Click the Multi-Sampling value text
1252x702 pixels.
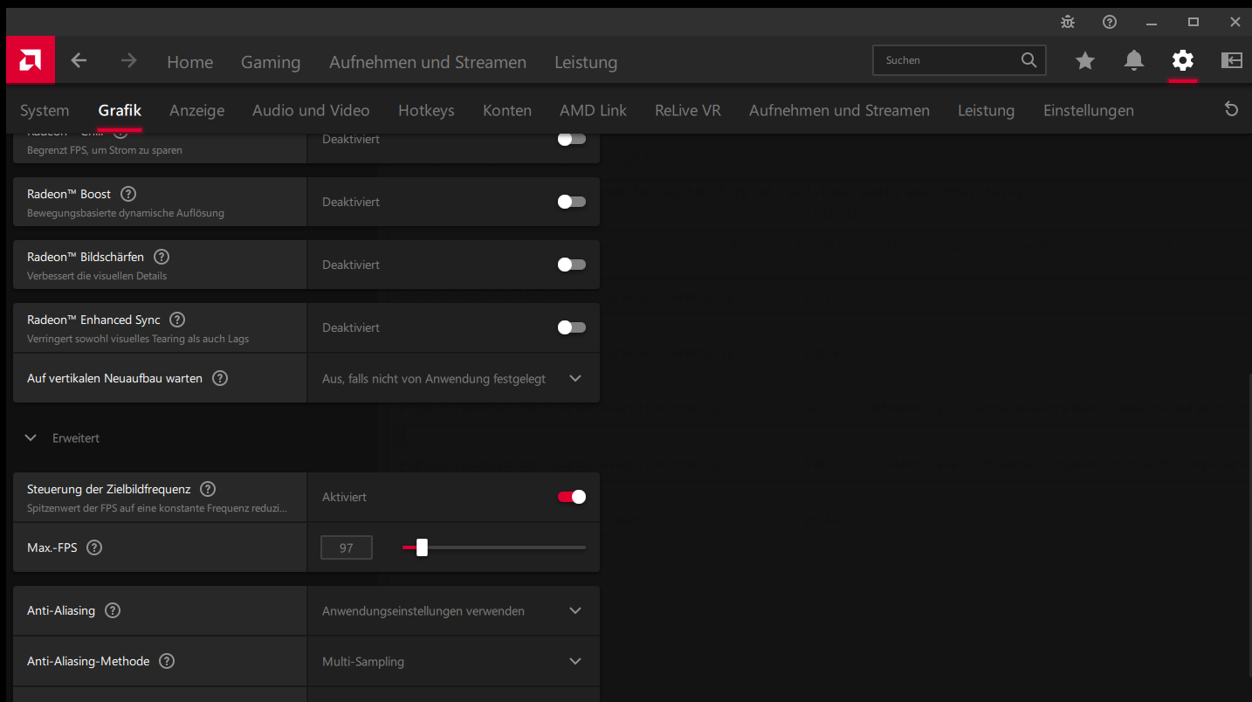point(363,661)
